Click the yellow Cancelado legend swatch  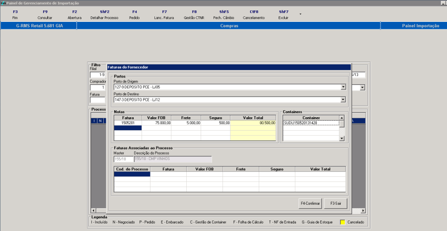coord(343,222)
